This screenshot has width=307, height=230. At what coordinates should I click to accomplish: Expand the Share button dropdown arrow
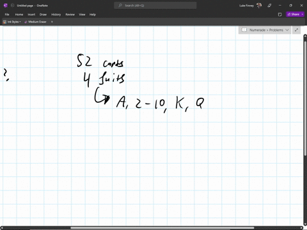pos(303,14)
